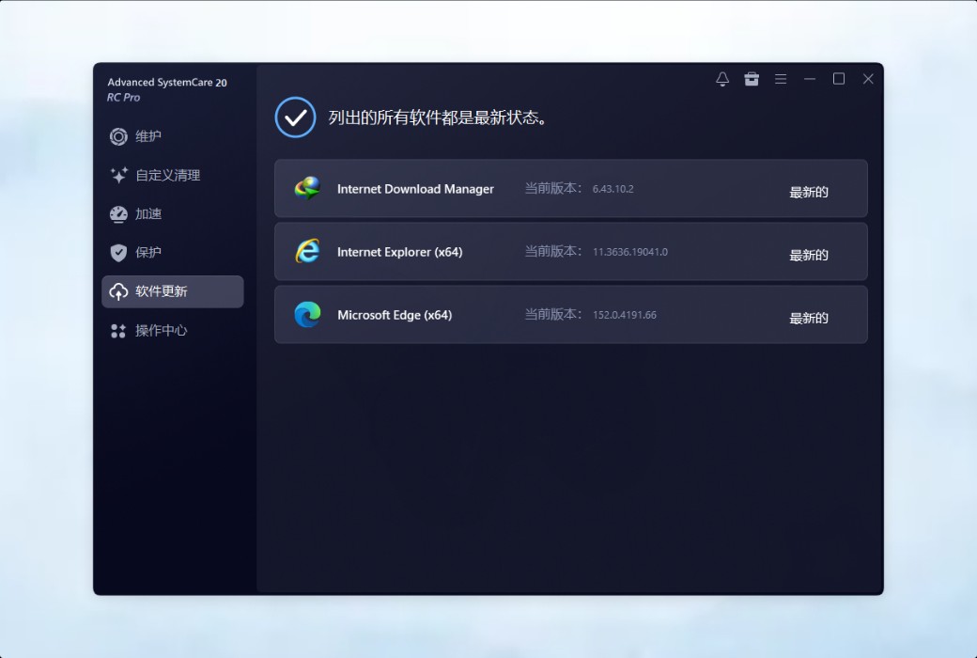977x658 pixels.
Task: Click the 维护 sidebar icon
Action: [x=118, y=136]
